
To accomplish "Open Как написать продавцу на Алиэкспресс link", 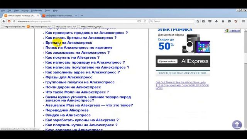I will [x=85, y=63].
